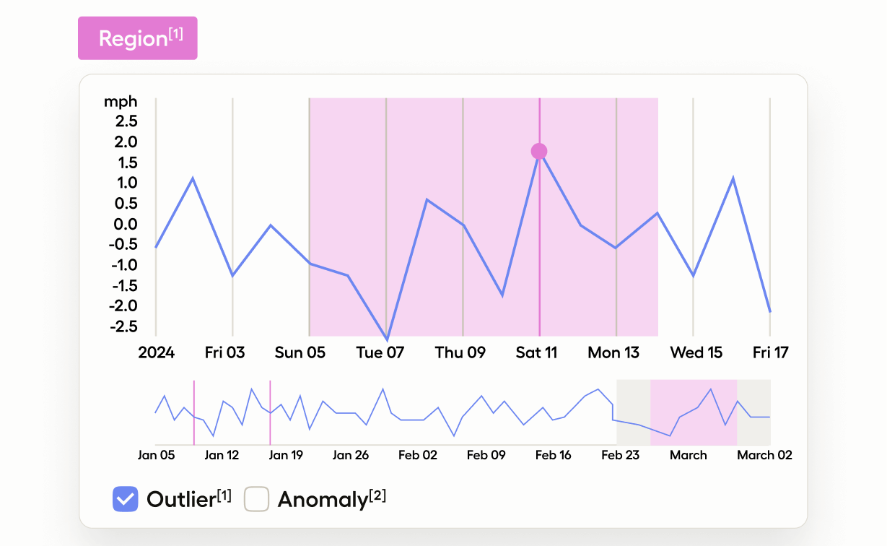Click the Fri 17 axis label
Image resolution: width=887 pixels, height=546 pixels.
[x=770, y=352]
